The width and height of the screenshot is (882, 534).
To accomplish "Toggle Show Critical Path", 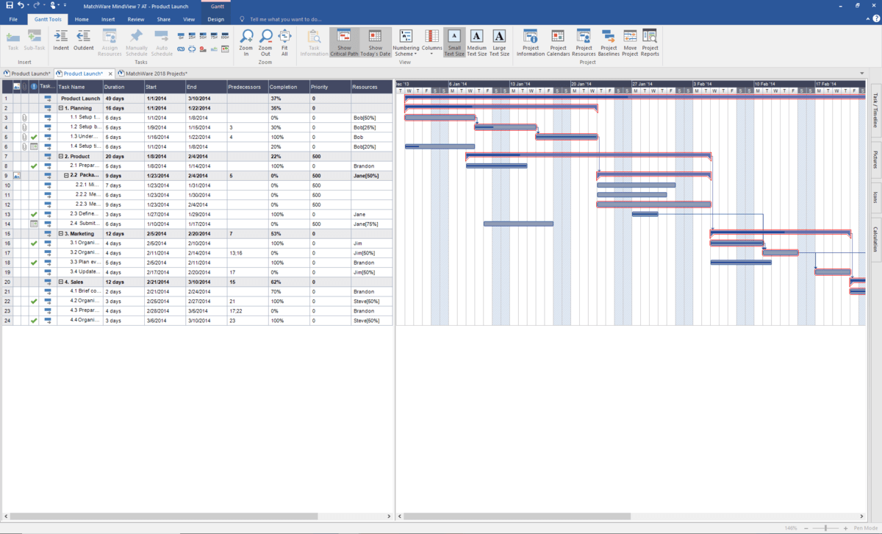I will point(345,43).
